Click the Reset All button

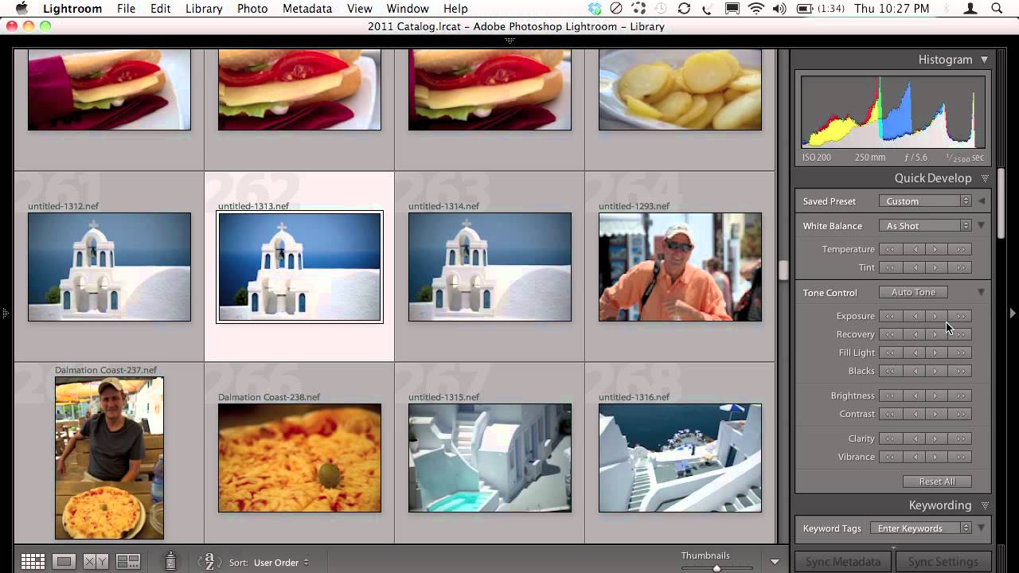coord(937,481)
